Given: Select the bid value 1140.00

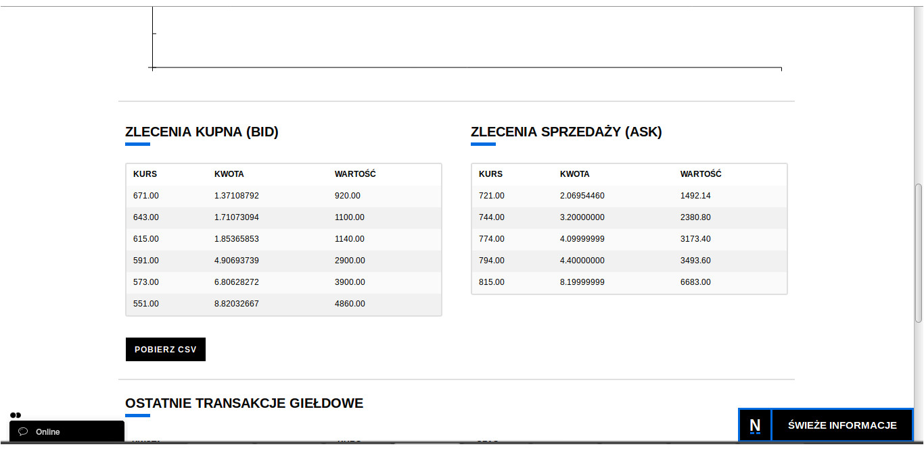Looking at the screenshot, I should coord(350,239).
